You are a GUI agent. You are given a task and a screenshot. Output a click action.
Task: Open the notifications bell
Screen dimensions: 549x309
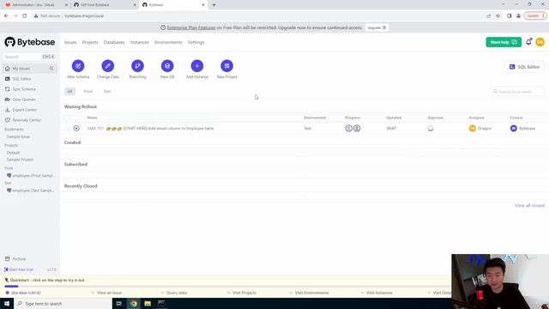click(528, 42)
